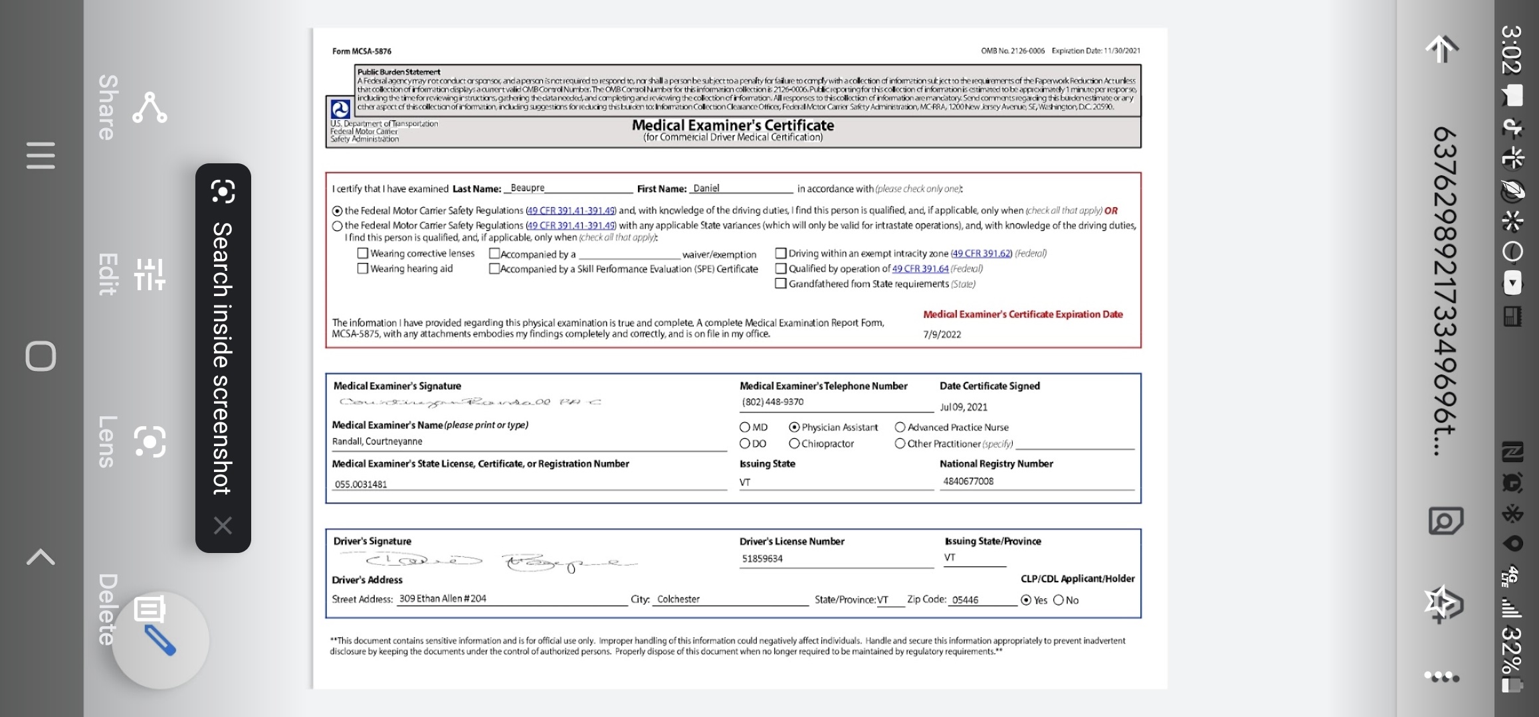Viewport: 1539px width, 717px height.
Task: Click the 49 CFR 391.62 link
Action: click(981, 254)
